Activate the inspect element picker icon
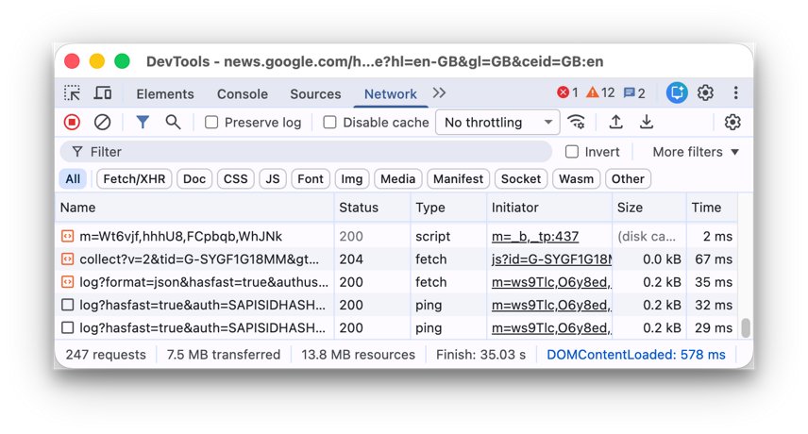 click(x=72, y=93)
